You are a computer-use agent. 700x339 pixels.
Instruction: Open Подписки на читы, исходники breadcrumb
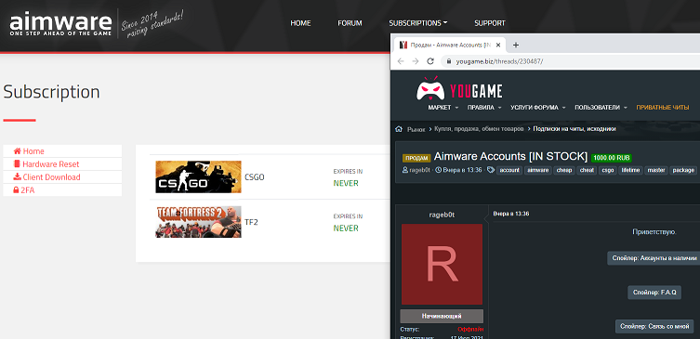575,129
